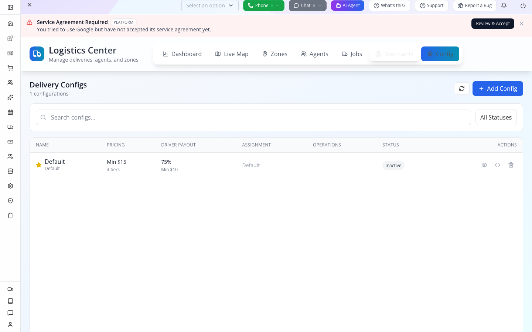
Task: Open the delivery truck icon in sidebar
Action: pyautogui.click(x=10, y=127)
